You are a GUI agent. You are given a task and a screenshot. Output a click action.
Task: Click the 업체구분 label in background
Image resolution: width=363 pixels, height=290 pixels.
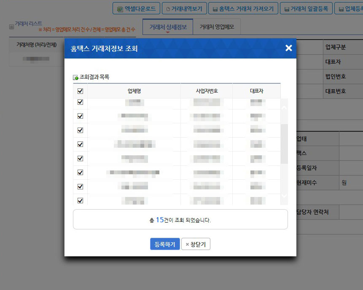tap(336, 47)
